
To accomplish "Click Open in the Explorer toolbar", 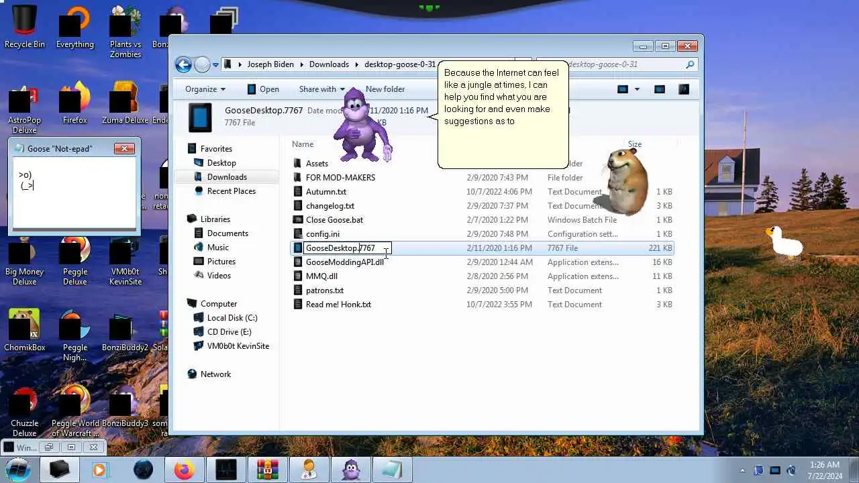I will 262,89.
